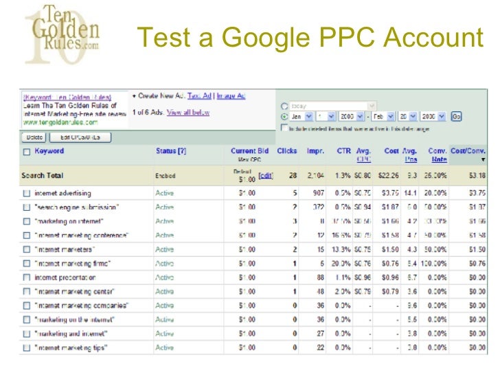Check the 'internet advertising' keyword box
The image size is (500, 375).
click(27, 193)
